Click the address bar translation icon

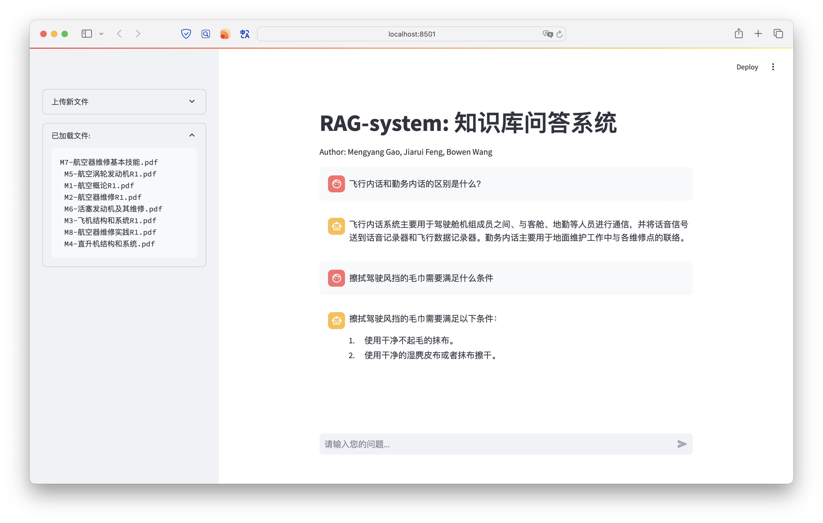(547, 34)
